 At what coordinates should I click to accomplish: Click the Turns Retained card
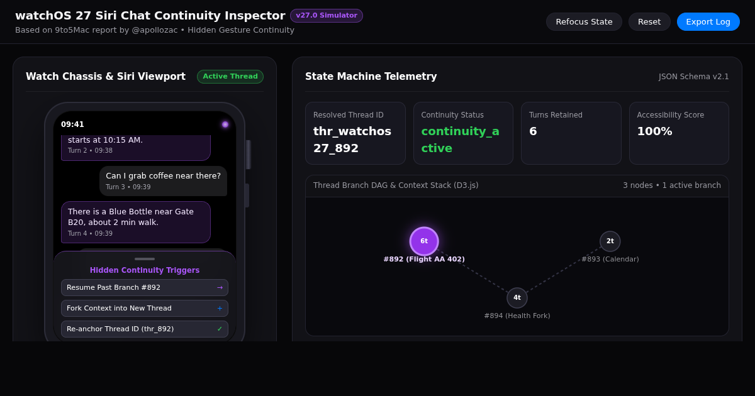tap(571, 133)
